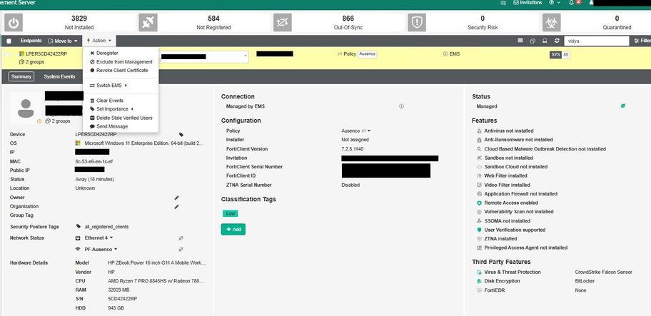
Task: Click the Windows logo in endpoint row
Action: pyautogui.click(x=21, y=54)
